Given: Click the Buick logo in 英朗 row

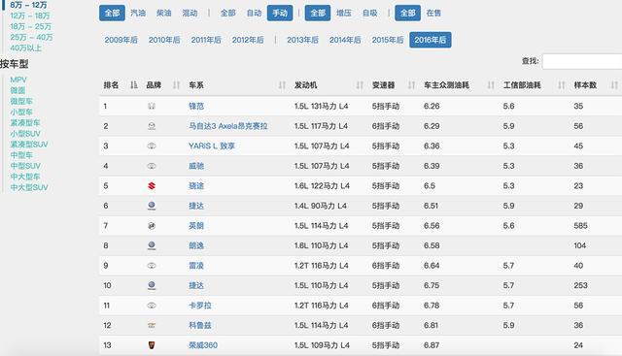Looking at the screenshot, I should click(152, 226).
